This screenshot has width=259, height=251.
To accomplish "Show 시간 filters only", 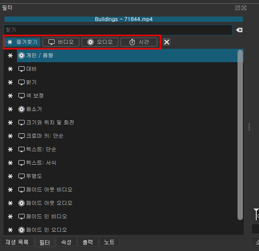I will (x=139, y=42).
